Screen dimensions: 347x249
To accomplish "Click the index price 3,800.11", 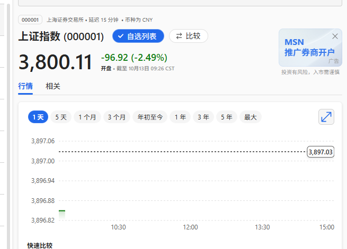I will click(x=55, y=62).
